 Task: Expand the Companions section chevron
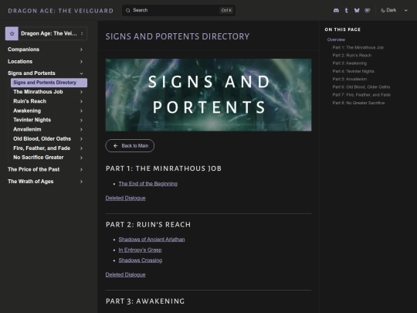pyautogui.click(x=81, y=49)
